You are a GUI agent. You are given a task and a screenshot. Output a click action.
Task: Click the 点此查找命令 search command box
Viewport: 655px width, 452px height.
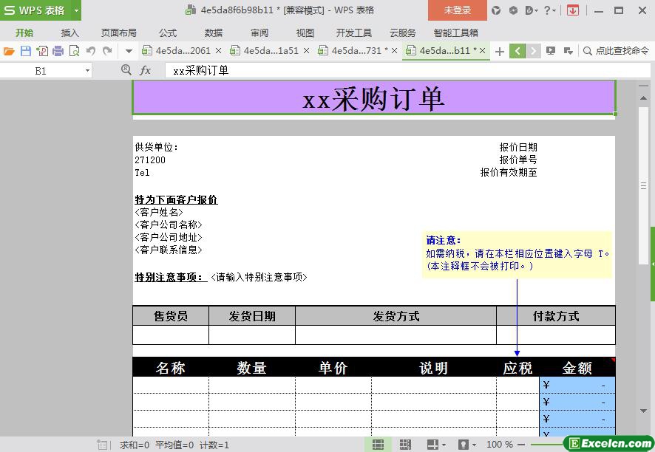tap(617, 51)
